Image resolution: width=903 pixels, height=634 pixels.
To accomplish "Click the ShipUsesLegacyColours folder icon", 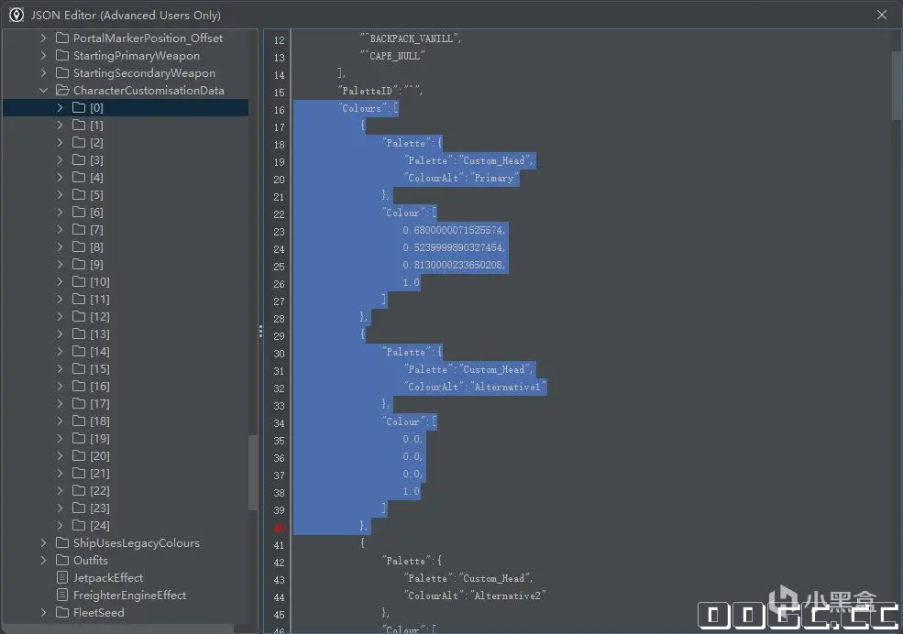I will click(62, 542).
